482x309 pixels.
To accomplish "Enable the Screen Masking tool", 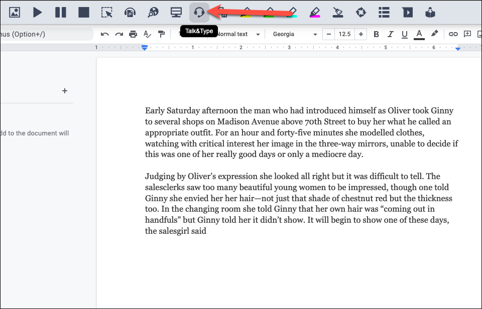I will pos(176,13).
